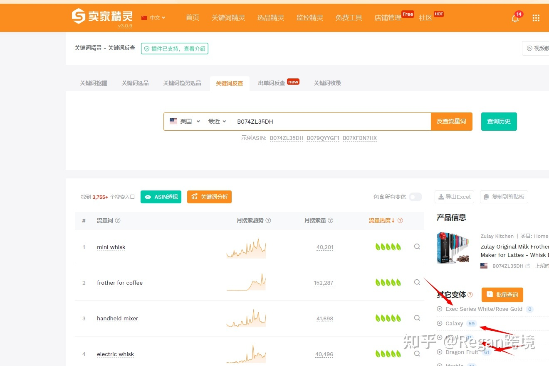Select the Galaxy variant radio button
The image size is (549, 366).
point(440,323)
